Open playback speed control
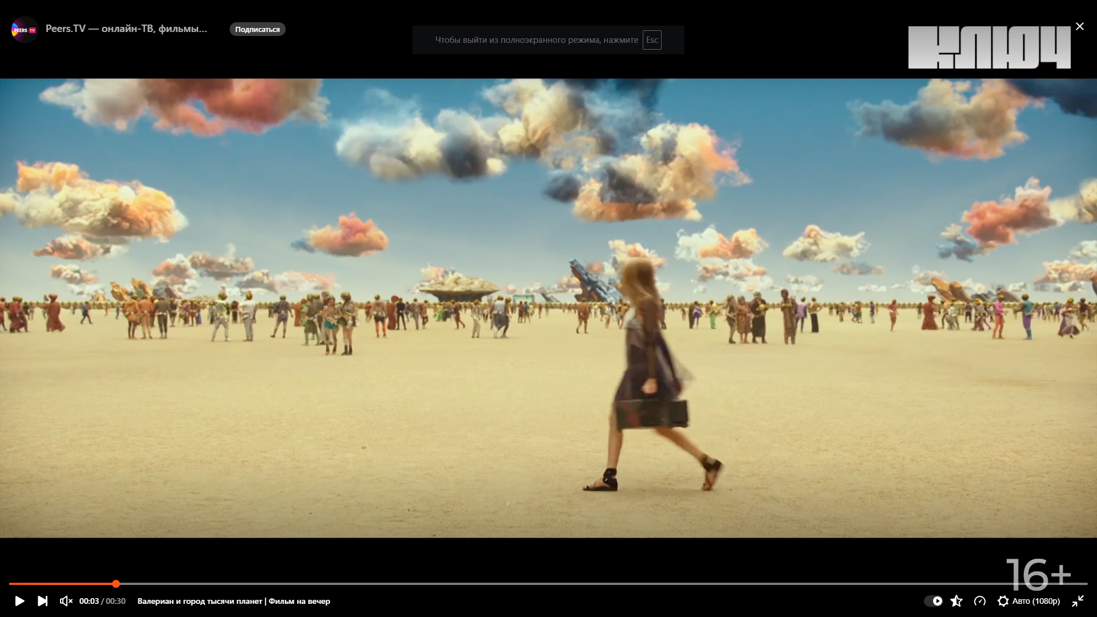 pos(980,601)
